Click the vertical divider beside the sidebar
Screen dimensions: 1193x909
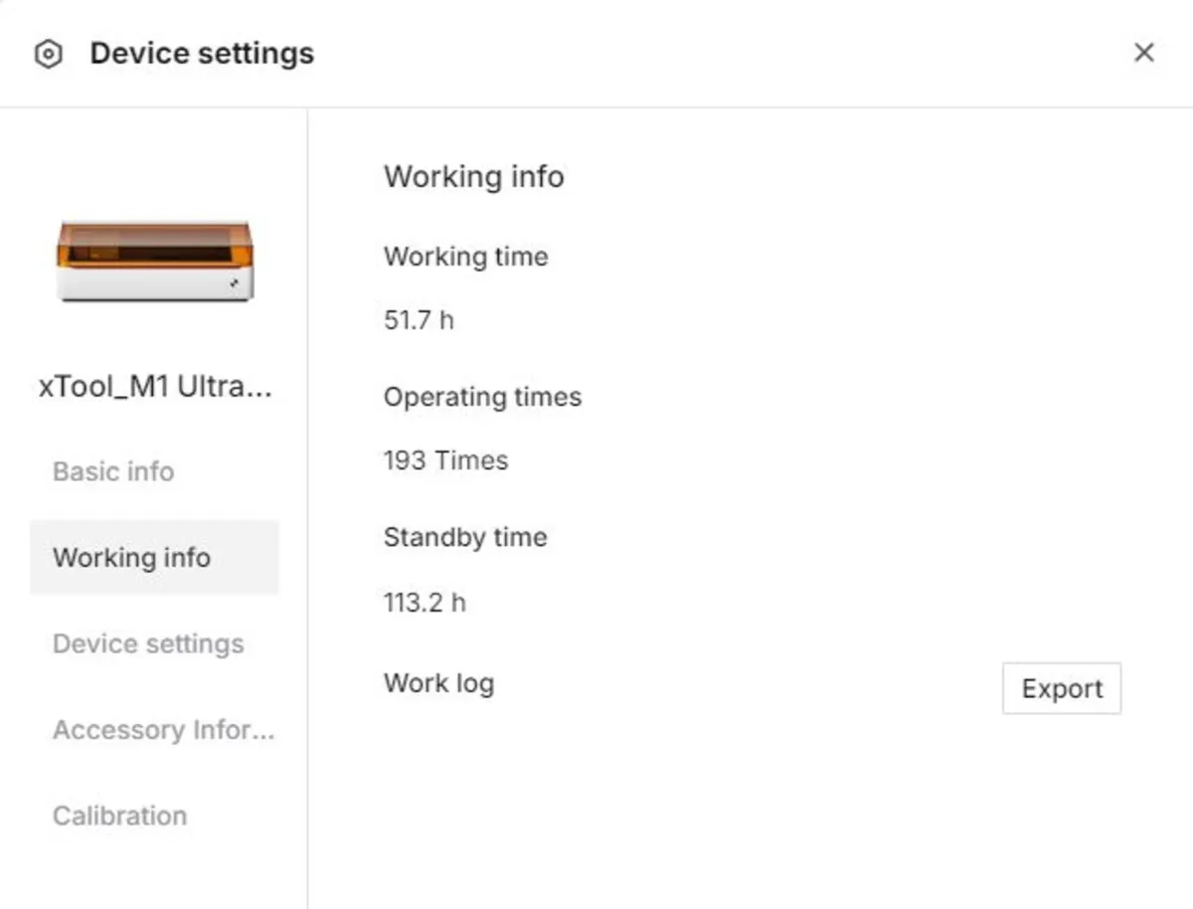click(308, 497)
